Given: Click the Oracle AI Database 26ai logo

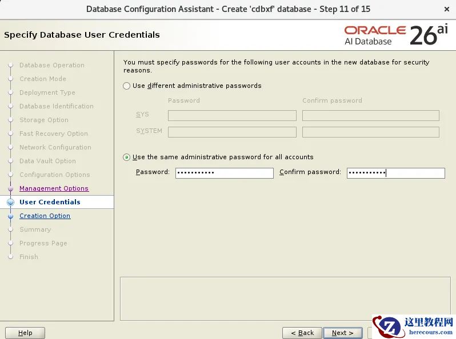Looking at the screenshot, I should click(397, 35).
